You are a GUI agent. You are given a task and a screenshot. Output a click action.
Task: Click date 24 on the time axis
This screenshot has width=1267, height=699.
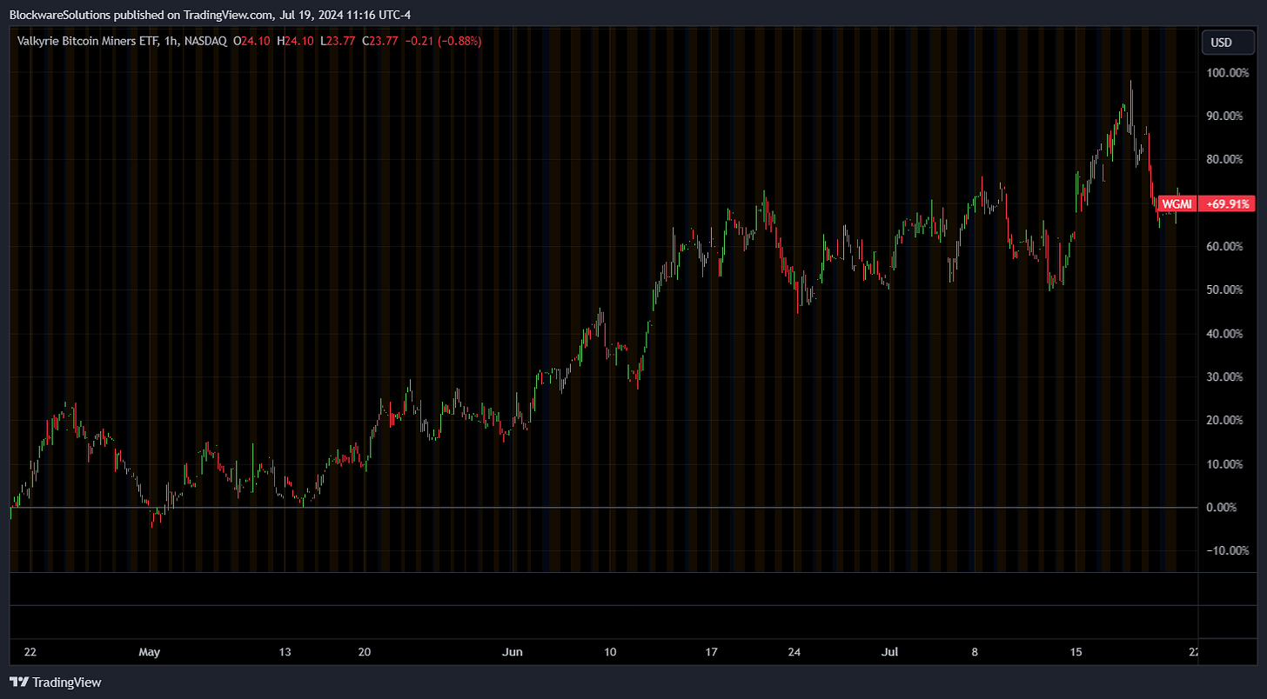coord(793,652)
